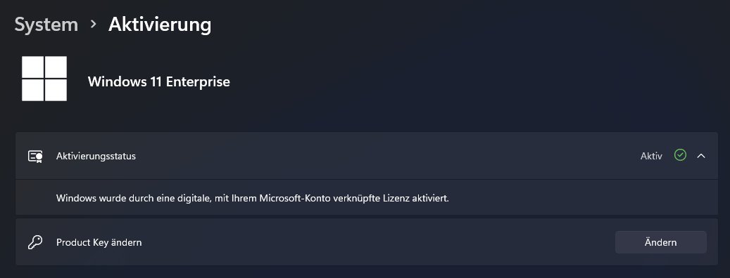Click the Aktivierungsstatus label
This screenshot has width=730, height=278.
click(96, 157)
